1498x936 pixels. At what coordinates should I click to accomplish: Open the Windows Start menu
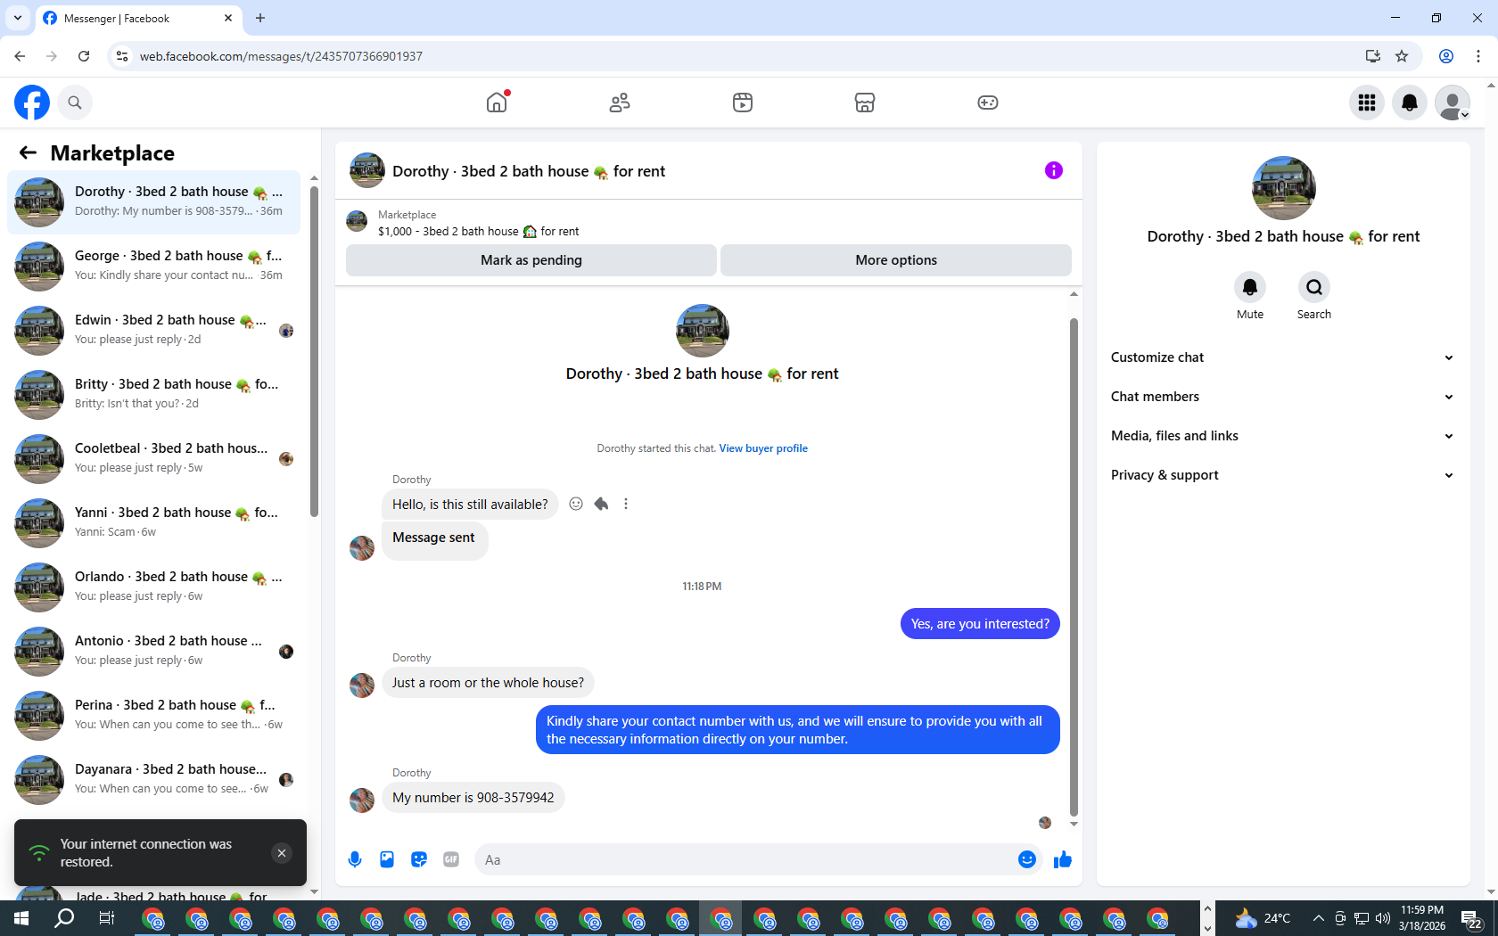point(21,918)
